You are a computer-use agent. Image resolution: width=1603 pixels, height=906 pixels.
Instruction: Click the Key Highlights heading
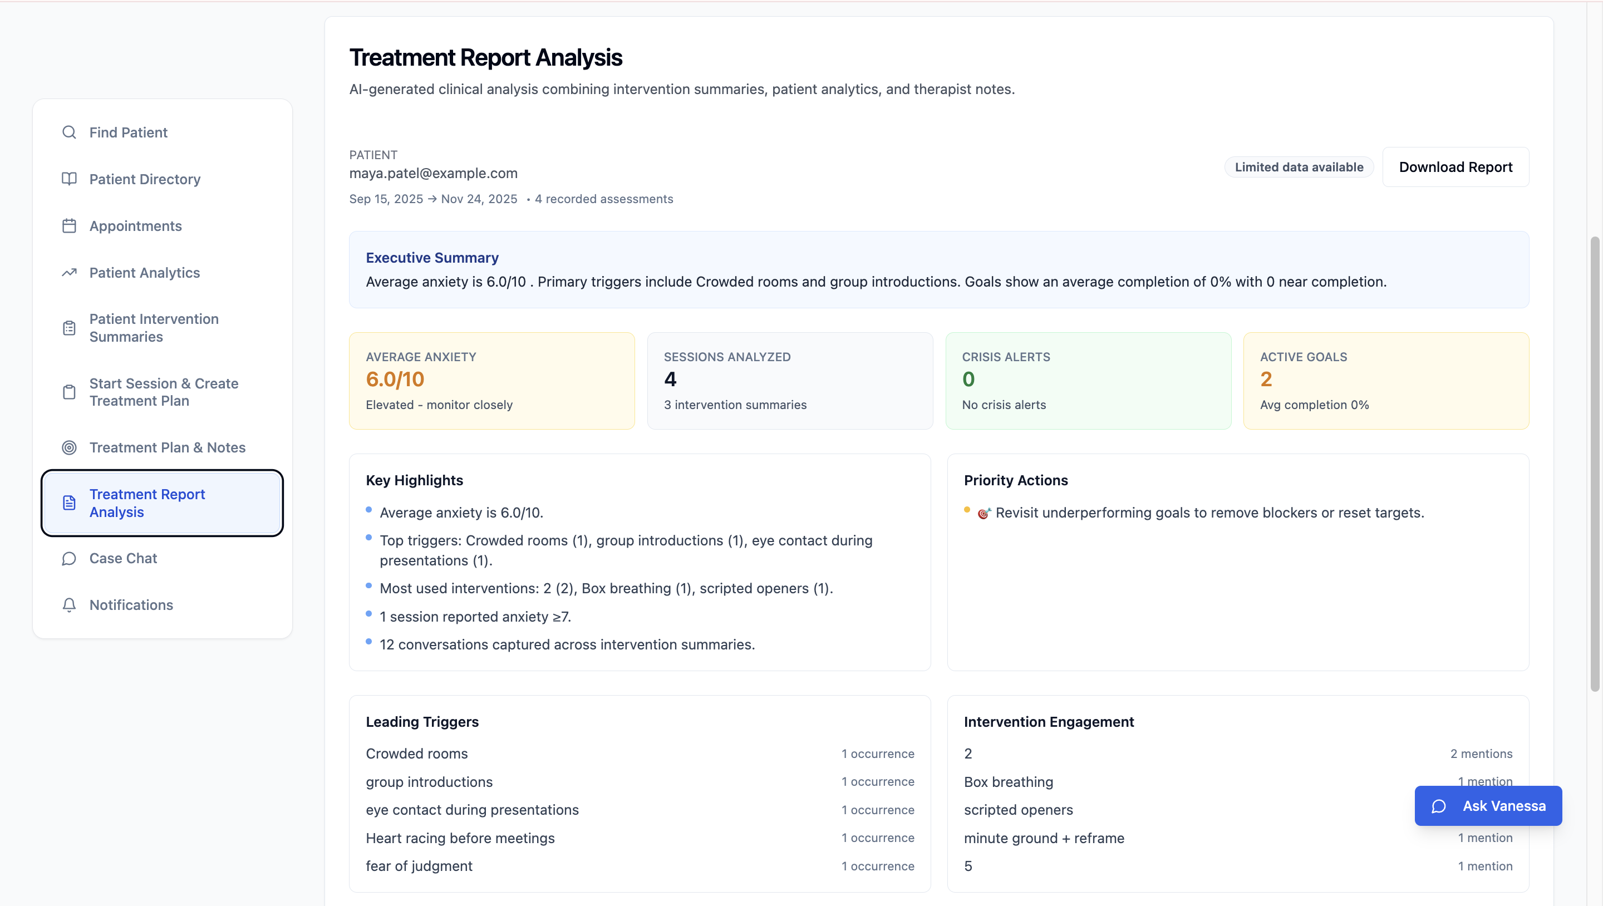coord(414,480)
